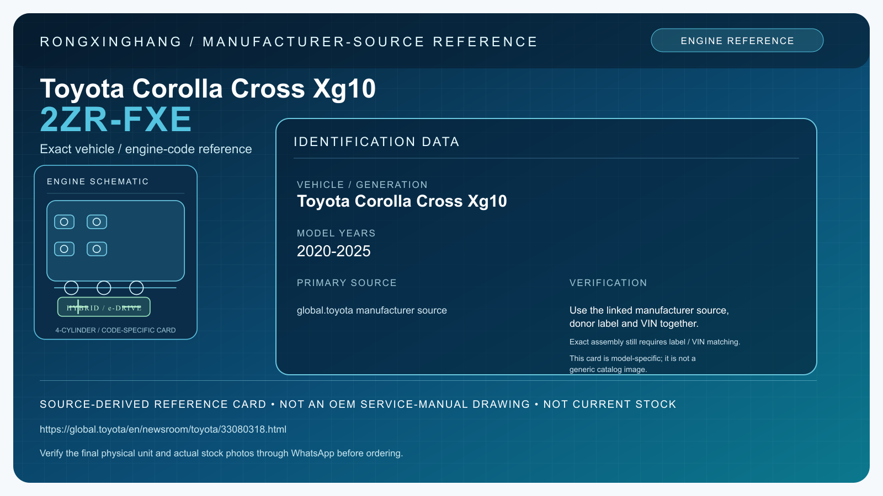Click 'This card is model-specific' note

point(632,364)
